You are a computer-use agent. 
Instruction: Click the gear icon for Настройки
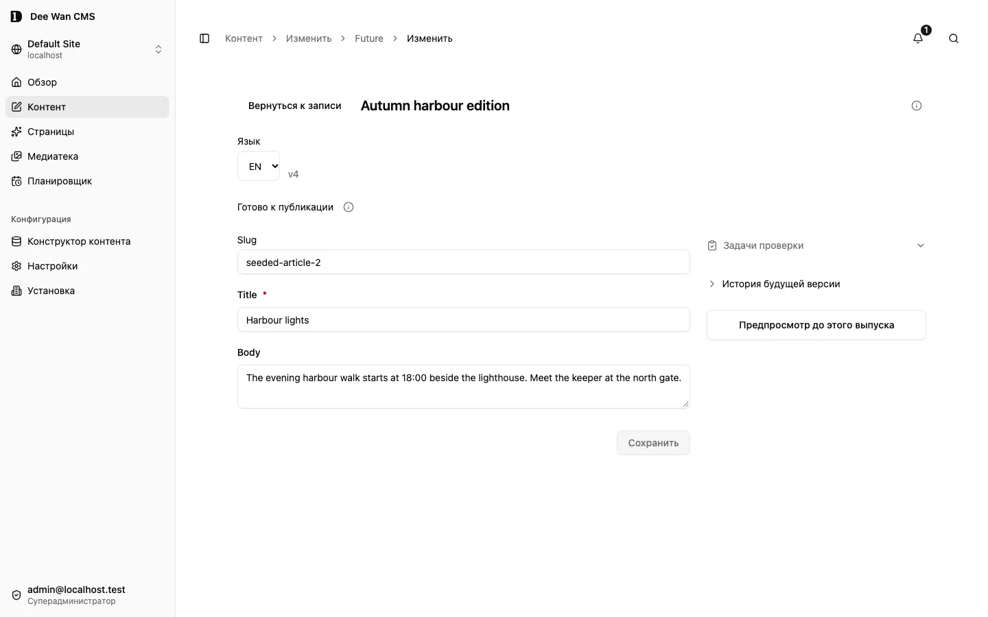coord(16,266)
